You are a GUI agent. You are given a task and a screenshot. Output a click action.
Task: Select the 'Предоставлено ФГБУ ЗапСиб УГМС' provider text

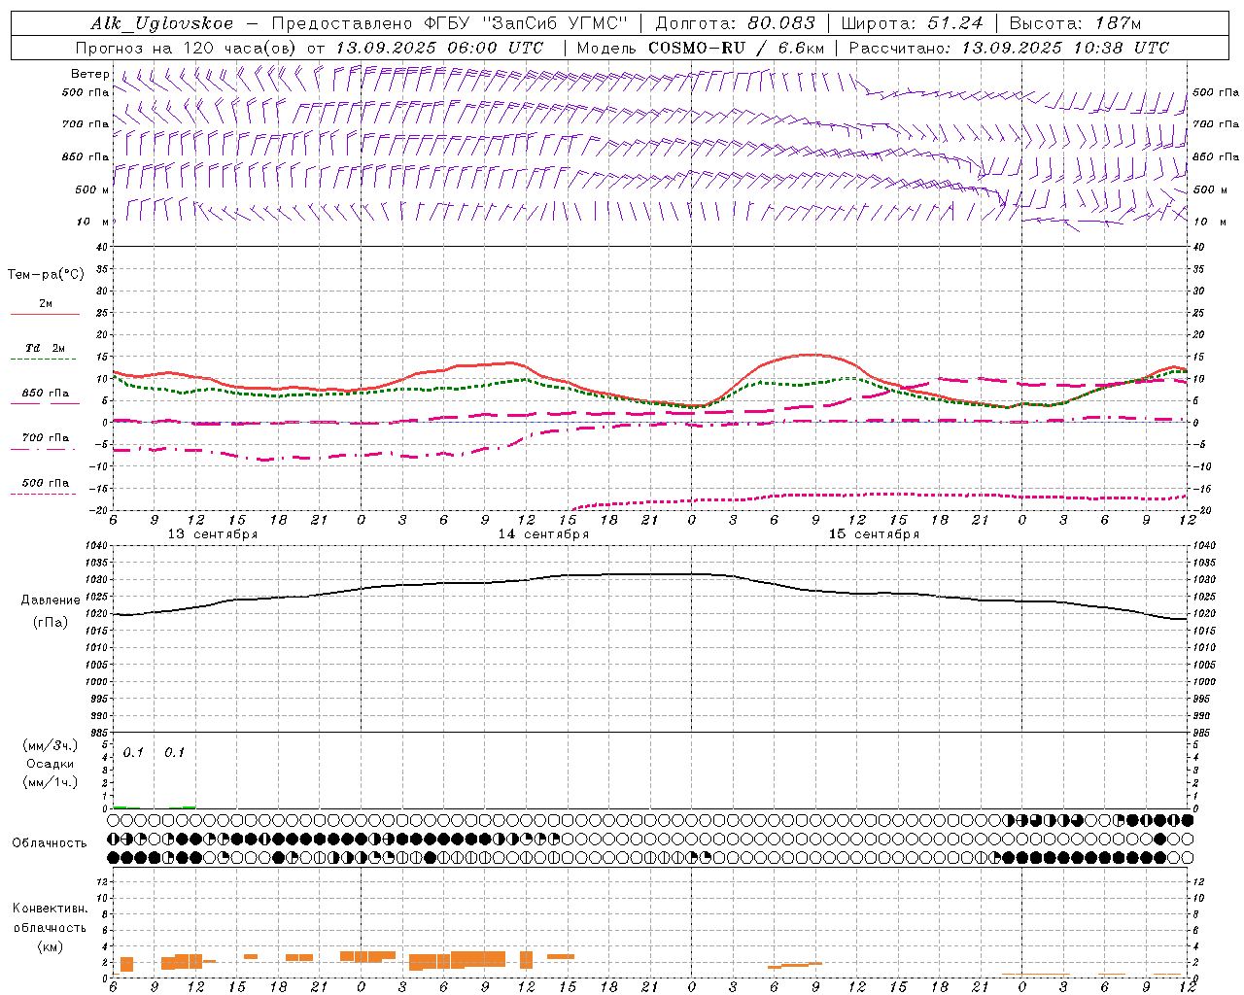tap(450, 24)
